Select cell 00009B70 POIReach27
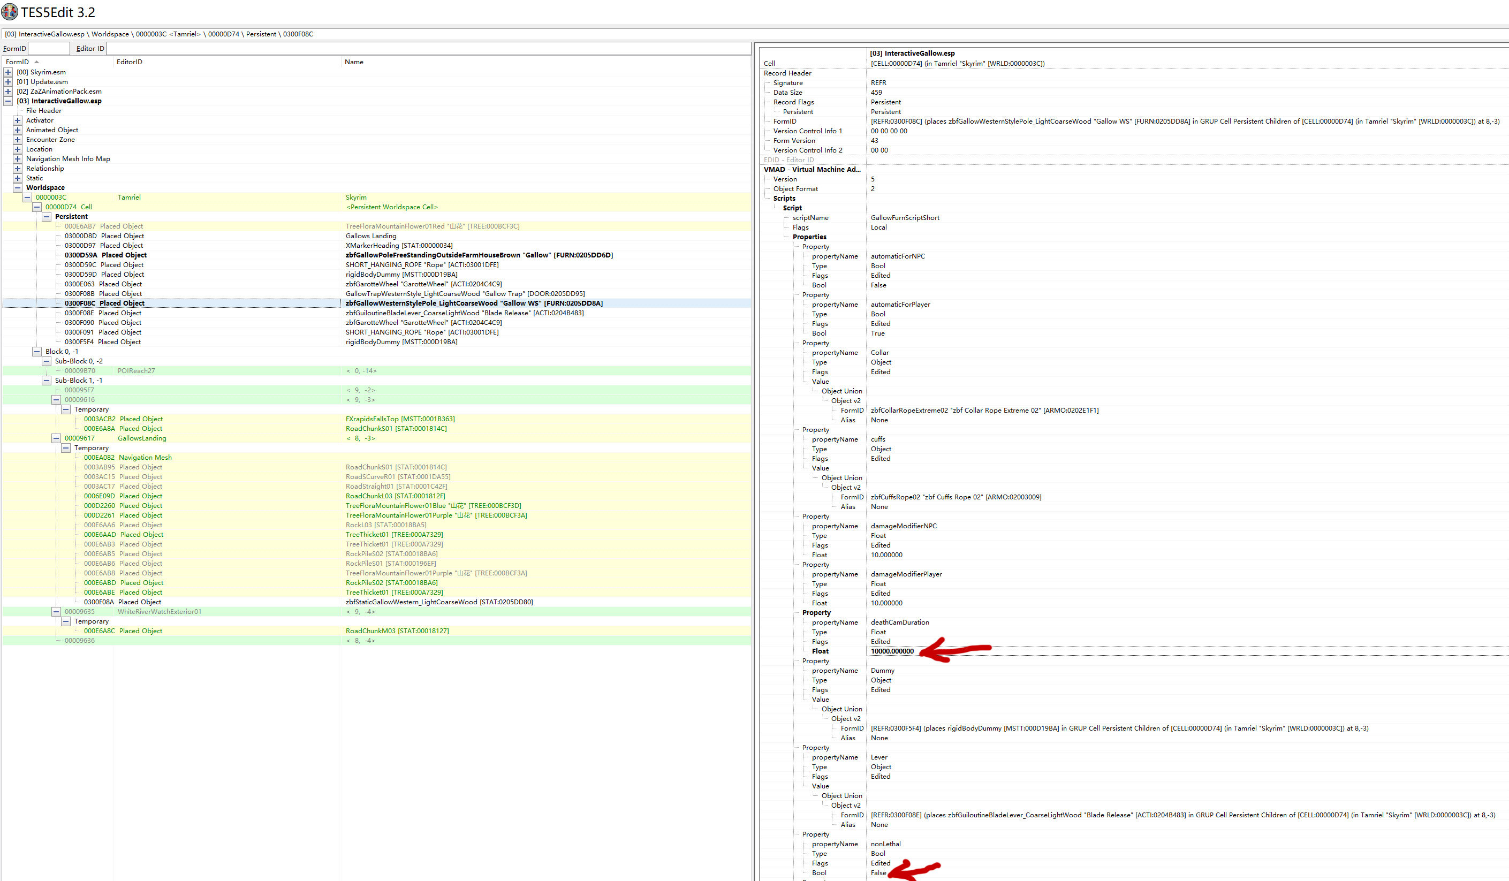This screenshot has width=1509, height=881. (377, 371)
